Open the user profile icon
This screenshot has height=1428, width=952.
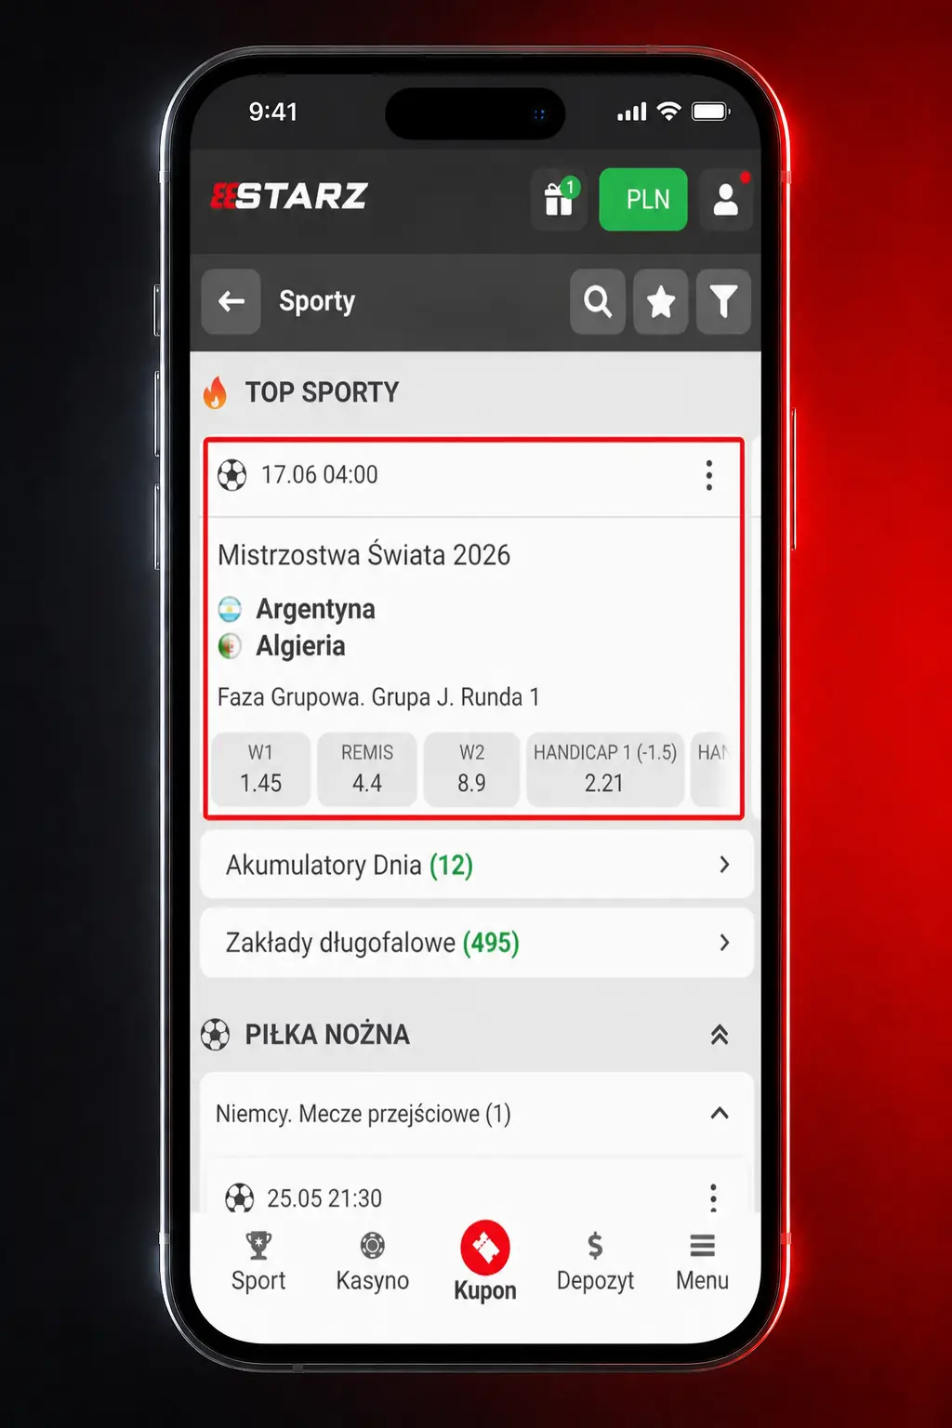(x=726, y=199)
